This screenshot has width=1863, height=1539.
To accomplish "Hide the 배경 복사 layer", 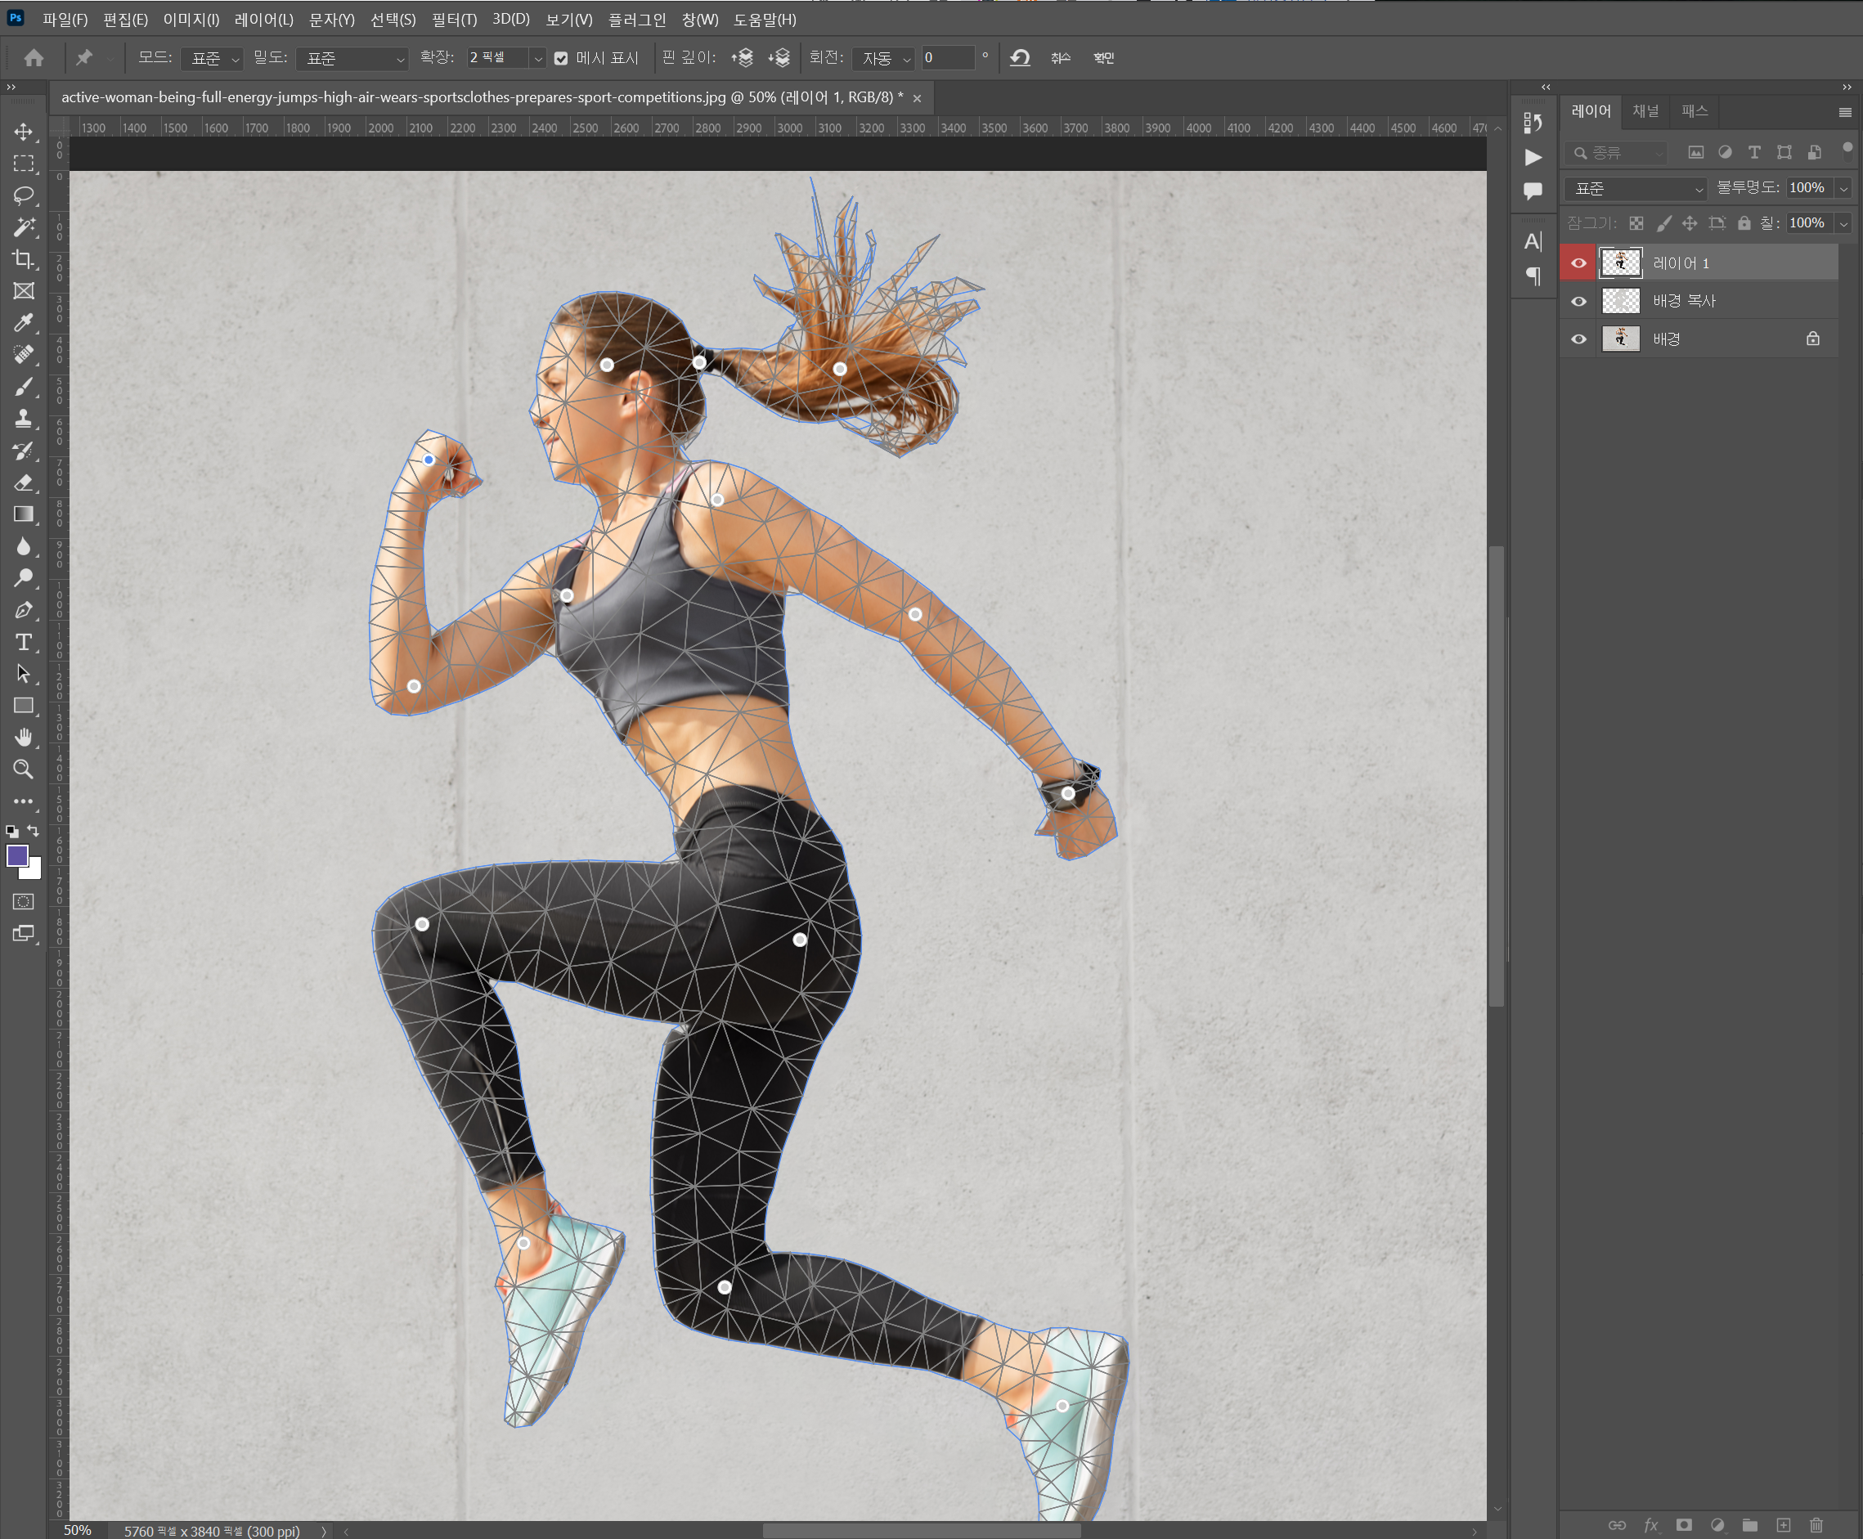I will (1578, 302).
